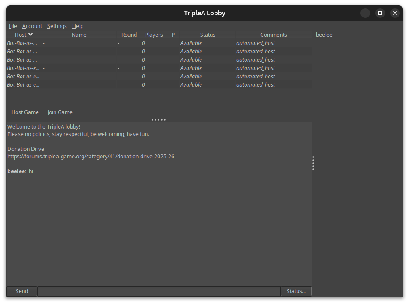Select player beelee in the user list

pos(324,35)
